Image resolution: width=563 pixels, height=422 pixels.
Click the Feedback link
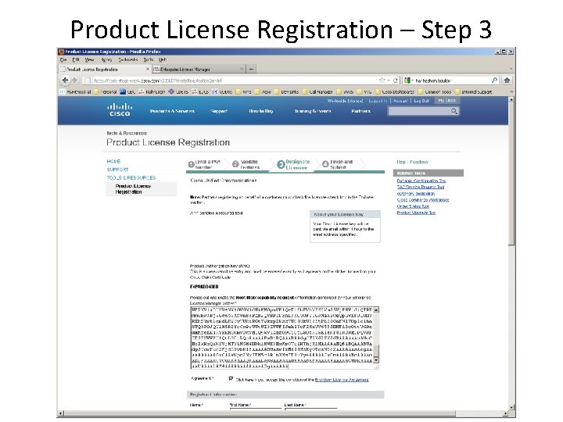[x=419, y=162]
